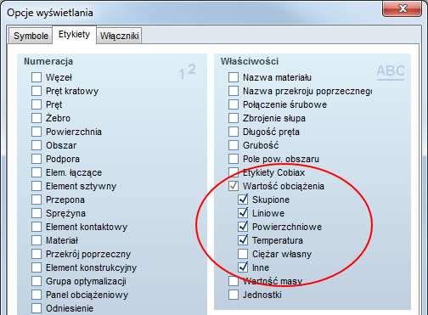Toggle the Długość pręta checkbox

pos(234,132)
